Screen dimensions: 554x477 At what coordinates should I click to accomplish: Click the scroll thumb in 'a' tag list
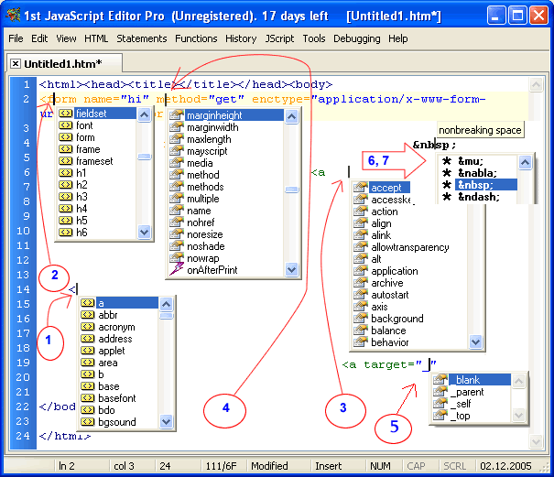(166, 316)
